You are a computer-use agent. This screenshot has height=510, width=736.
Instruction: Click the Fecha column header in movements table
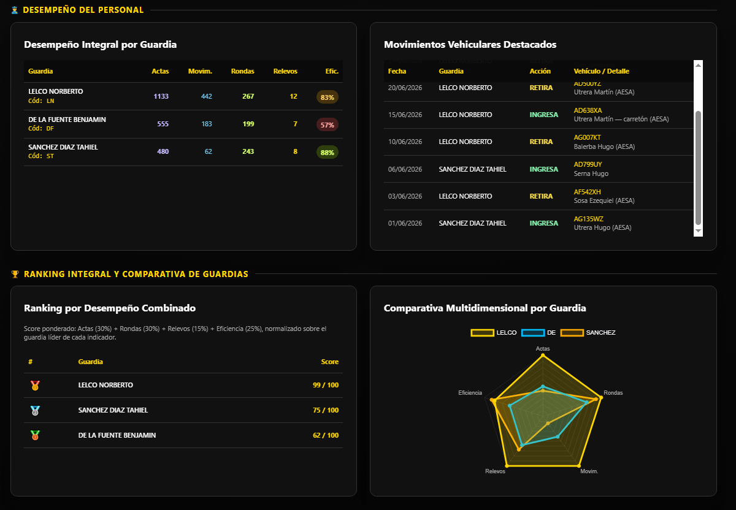(x=397, y=71)
